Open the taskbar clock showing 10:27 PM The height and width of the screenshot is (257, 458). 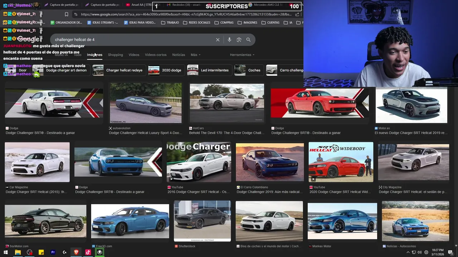click(x=438, y=252)
